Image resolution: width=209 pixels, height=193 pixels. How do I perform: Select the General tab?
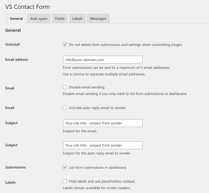point(16,18)
